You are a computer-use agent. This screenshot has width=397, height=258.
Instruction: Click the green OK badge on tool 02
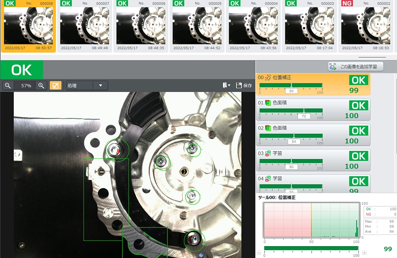point(358,131)
